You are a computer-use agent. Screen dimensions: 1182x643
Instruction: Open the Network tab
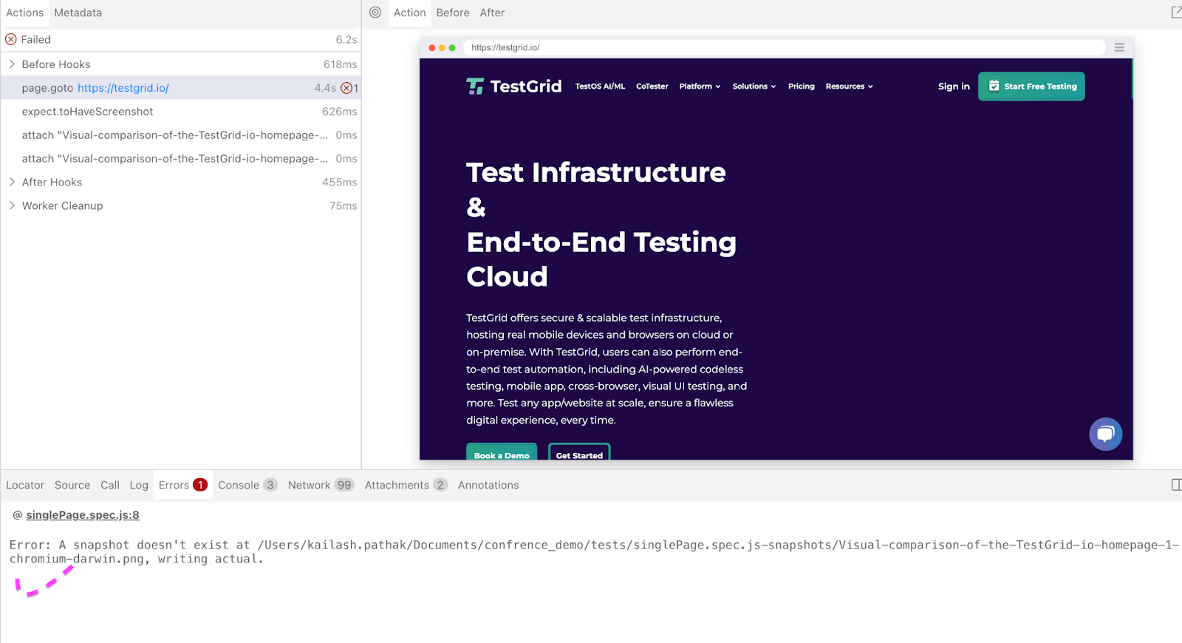pos(321,485)
